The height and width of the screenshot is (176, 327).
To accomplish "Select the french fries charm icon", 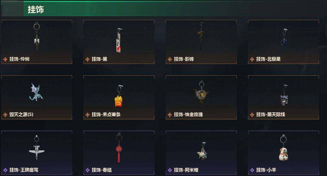I will point(119,96).
